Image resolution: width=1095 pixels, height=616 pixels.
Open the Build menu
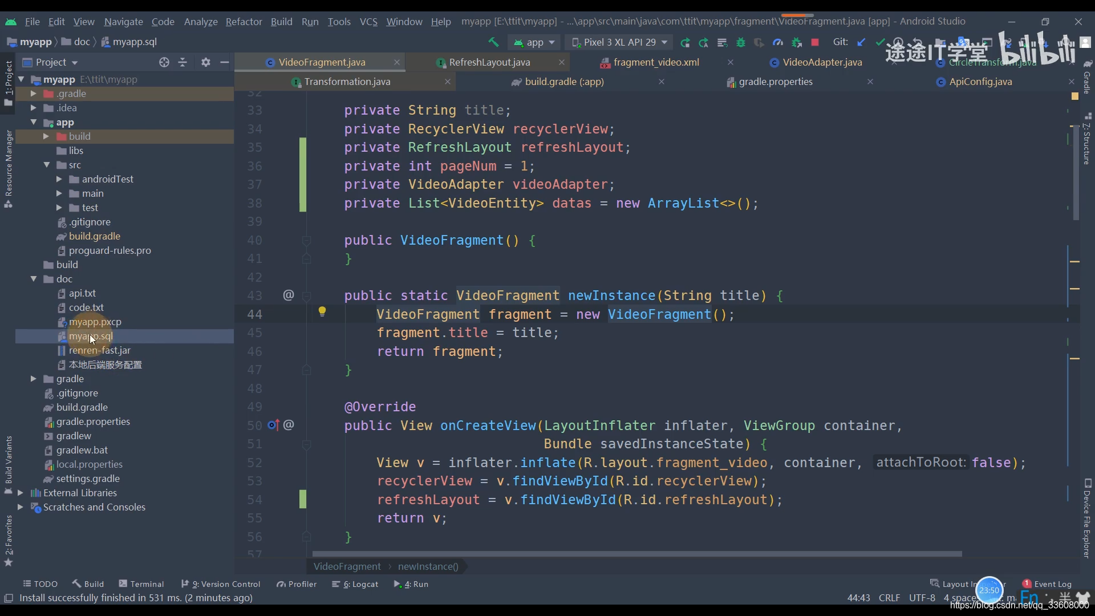[281, 21]
